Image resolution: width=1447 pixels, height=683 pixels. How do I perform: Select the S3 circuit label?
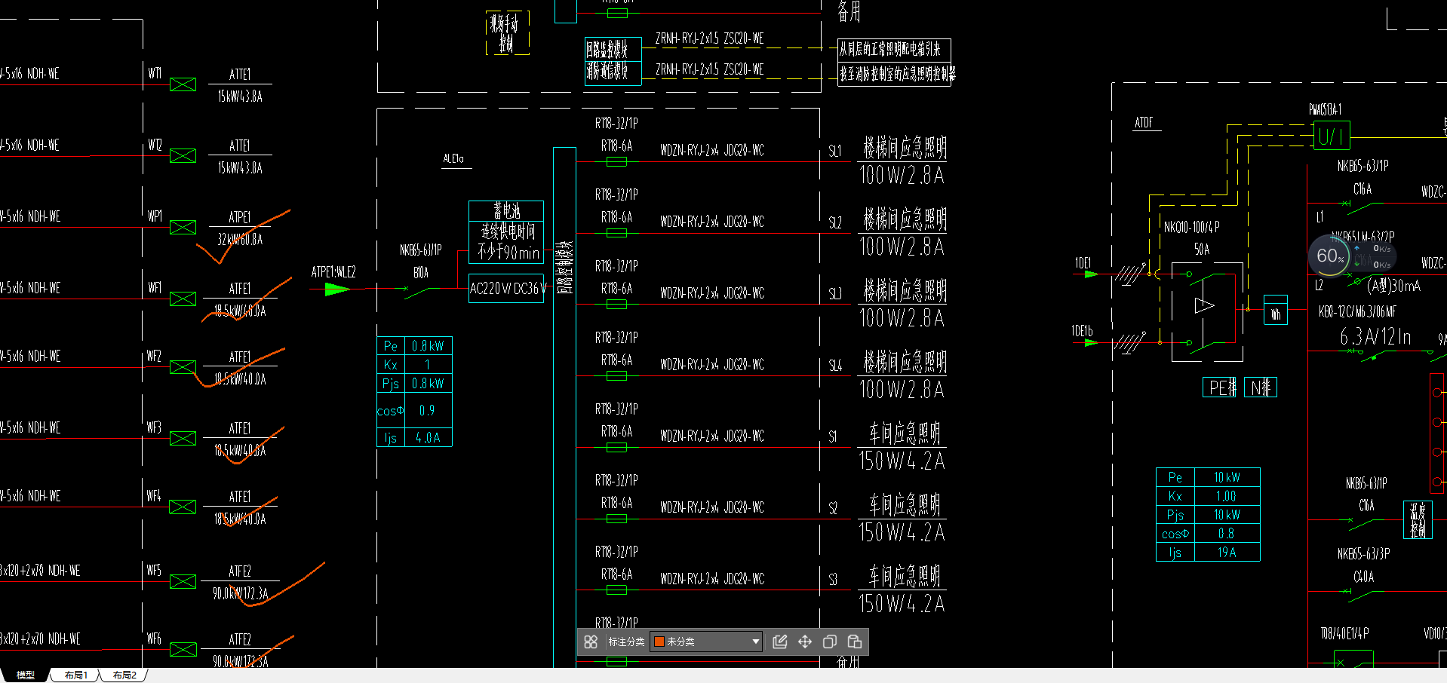(833, 580)
